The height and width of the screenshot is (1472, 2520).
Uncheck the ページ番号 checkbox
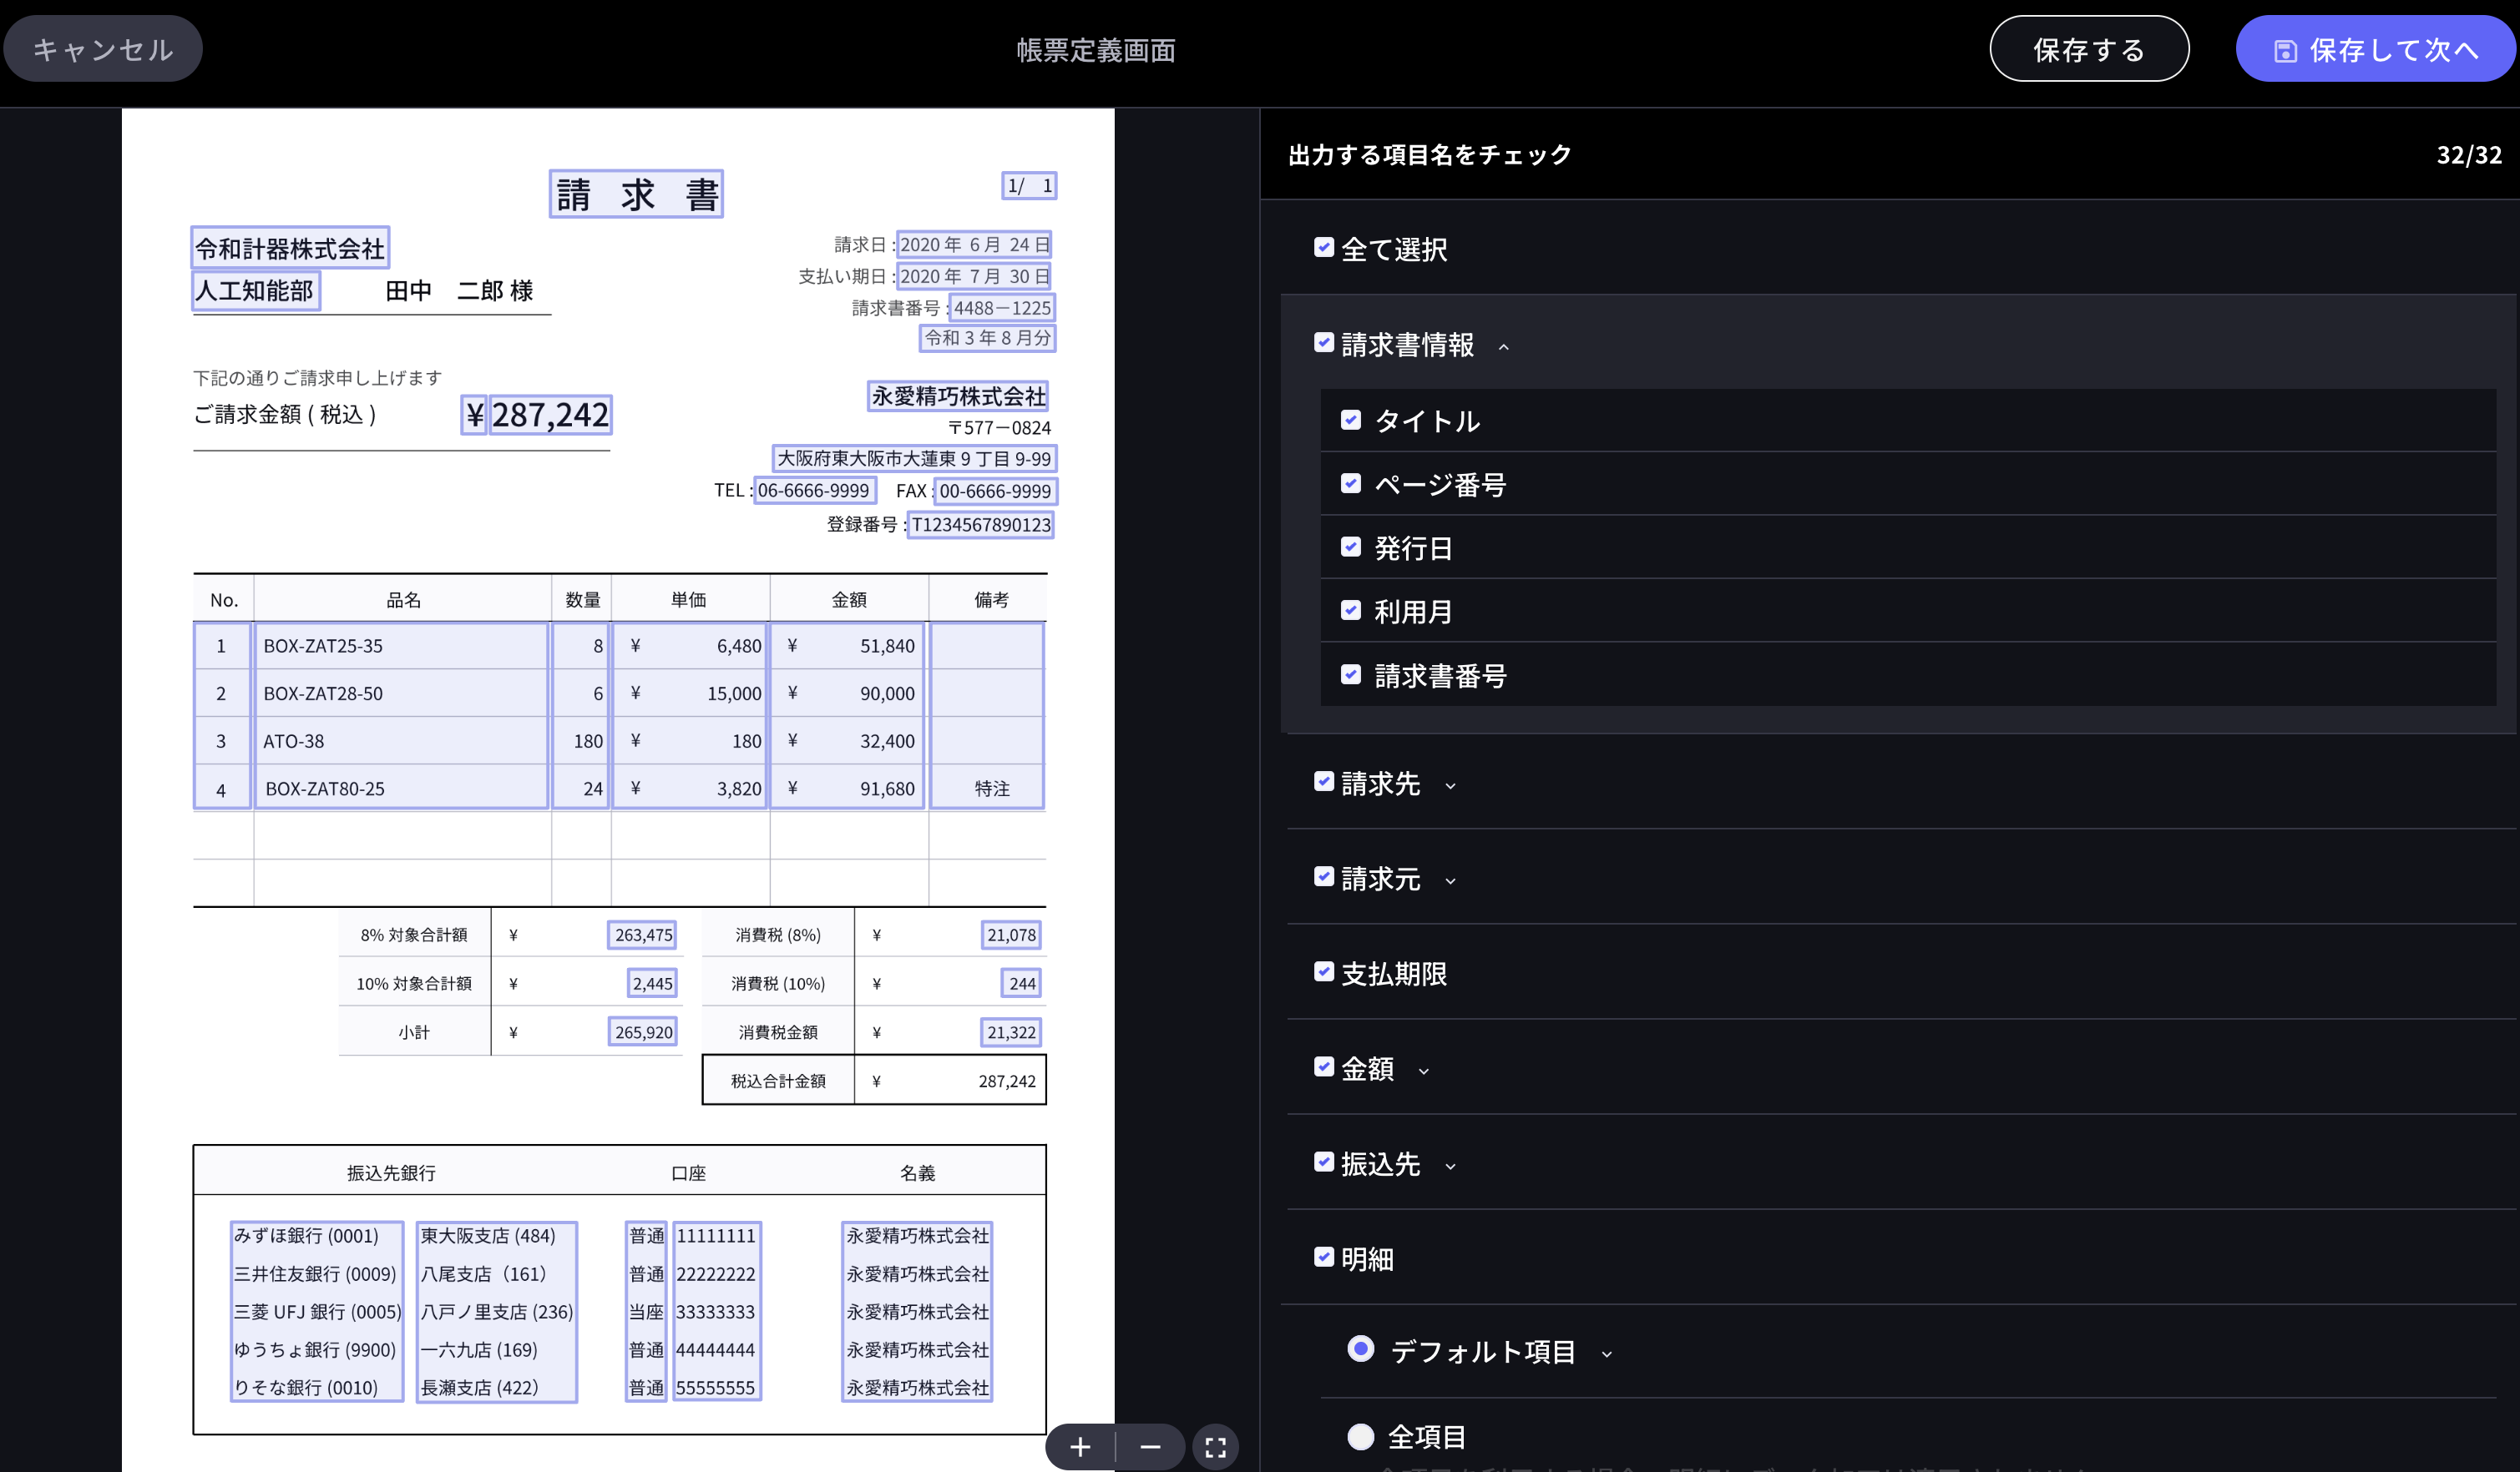[1351, 484]
